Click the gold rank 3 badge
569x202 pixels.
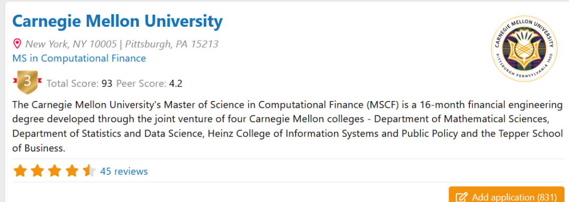click(27, 82)
